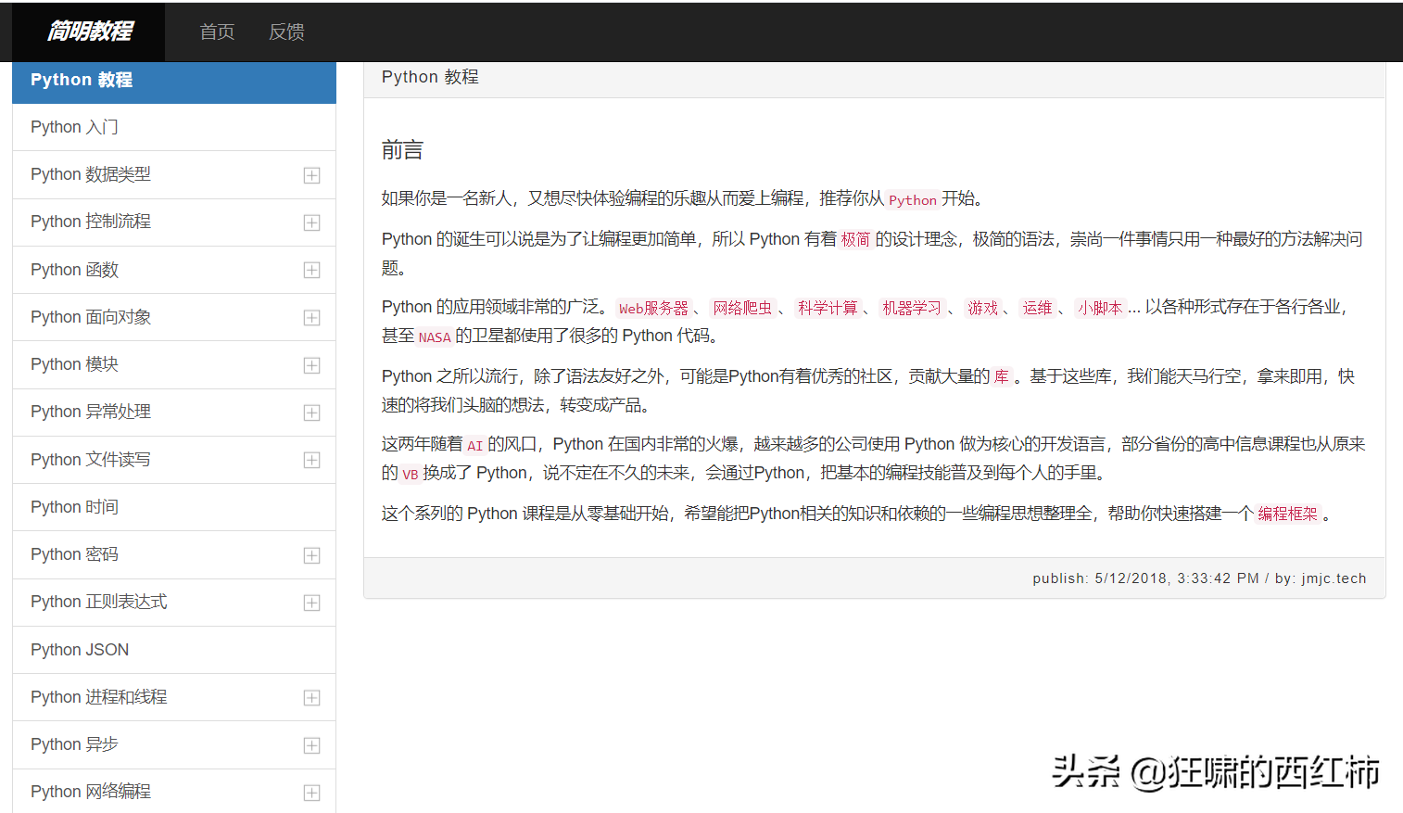
Task: Open 首页 in the top navigation
Action: click(x=217, y=32)
